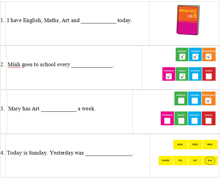
Task: Click the underlined word Minh
Action: pyautogui.click(x=14, y=65)
